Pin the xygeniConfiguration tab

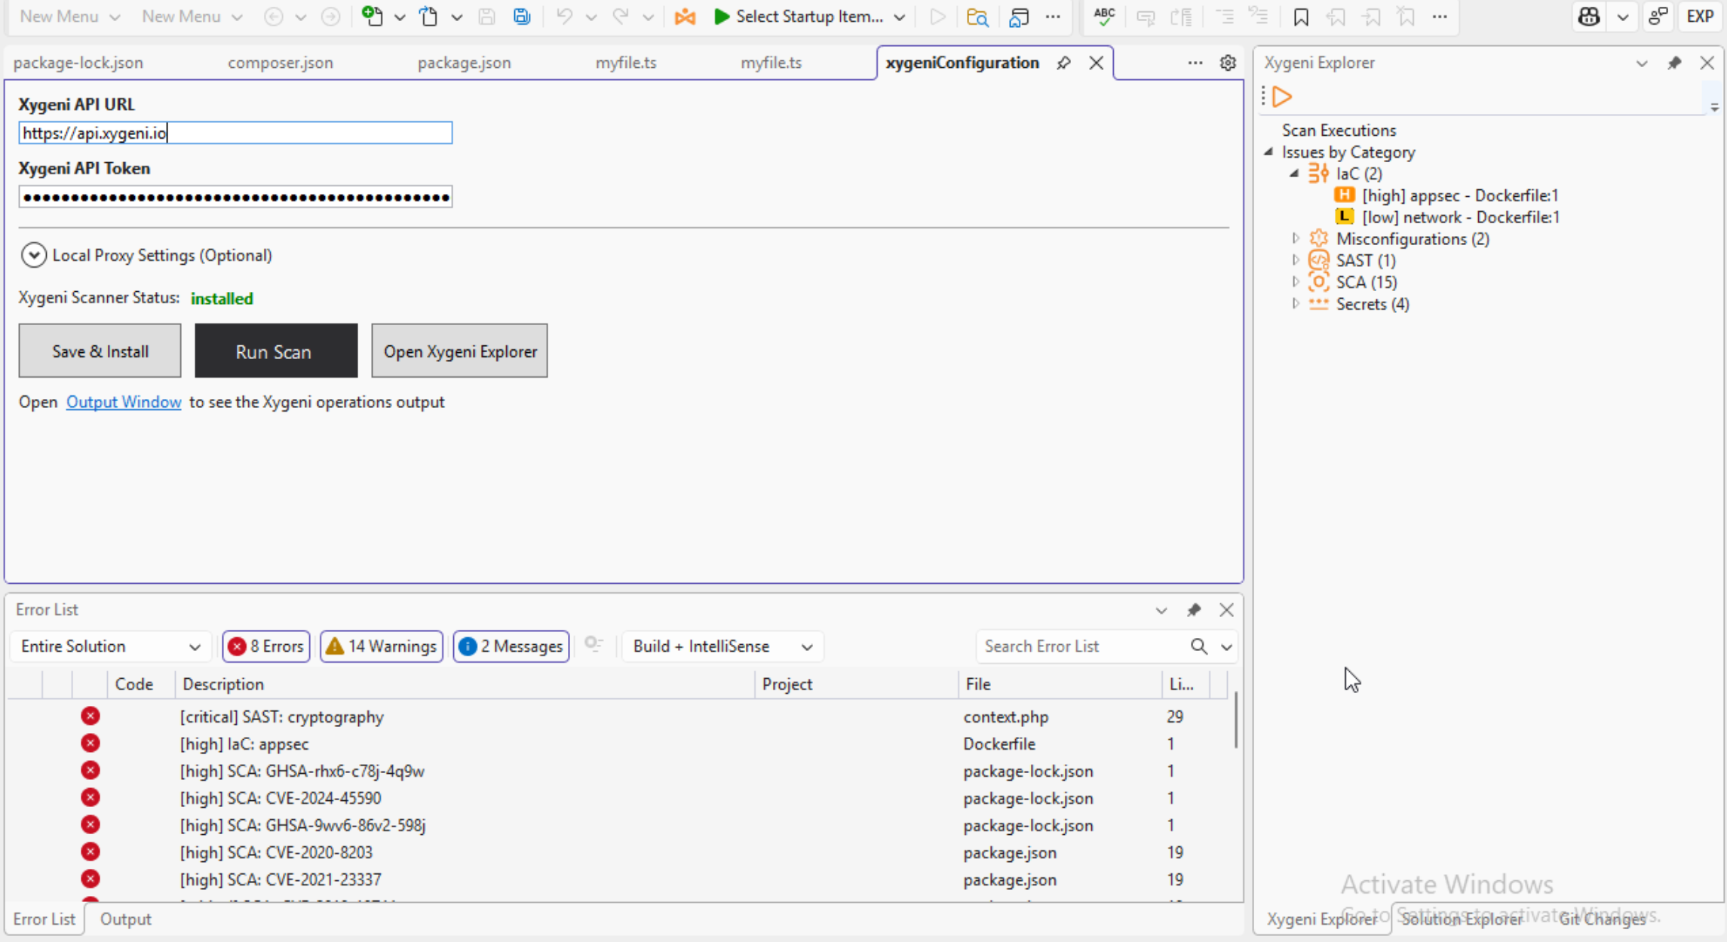(x=1063, y=63)
